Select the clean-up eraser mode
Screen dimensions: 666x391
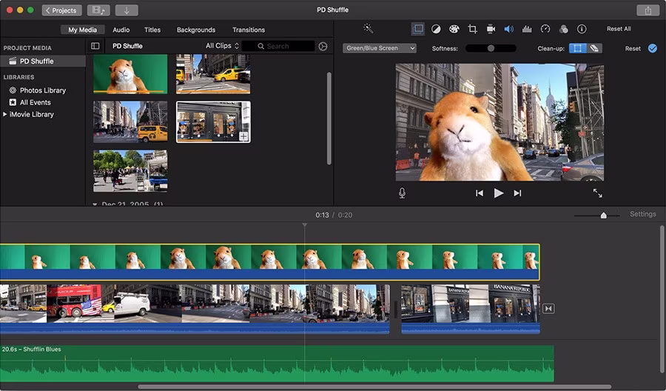[x=594, y=48]
